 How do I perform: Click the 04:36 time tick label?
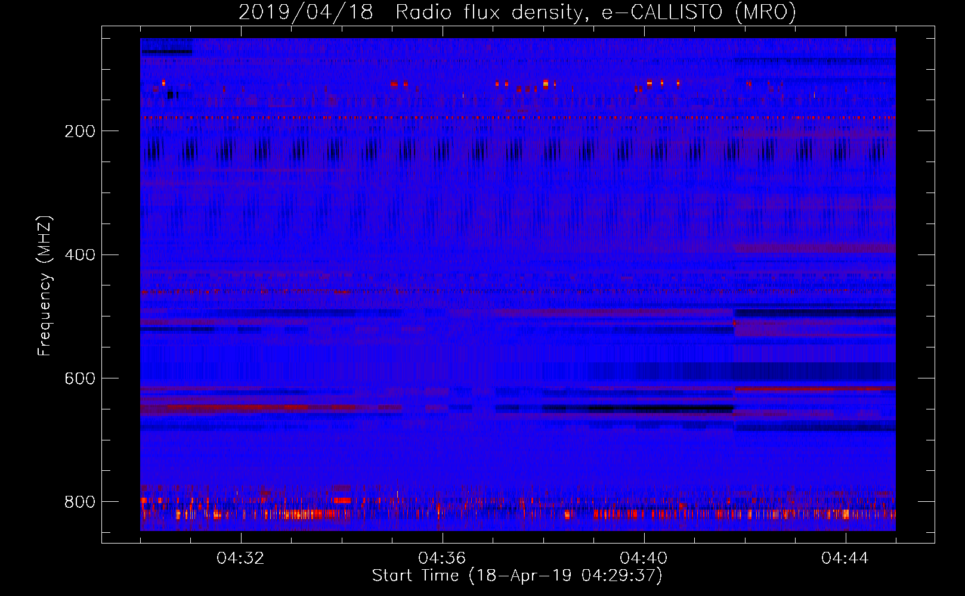[x=442, y=558]
